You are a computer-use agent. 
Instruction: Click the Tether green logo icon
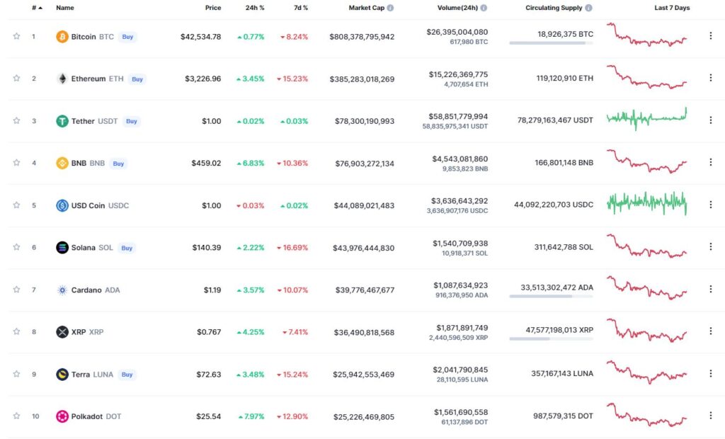[62, 121]
